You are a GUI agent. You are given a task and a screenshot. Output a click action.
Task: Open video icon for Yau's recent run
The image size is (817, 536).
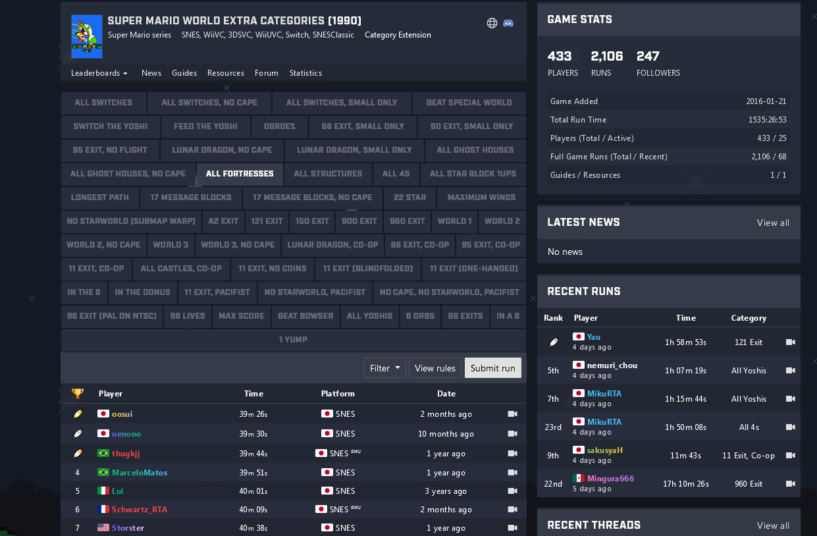point(791,342)
